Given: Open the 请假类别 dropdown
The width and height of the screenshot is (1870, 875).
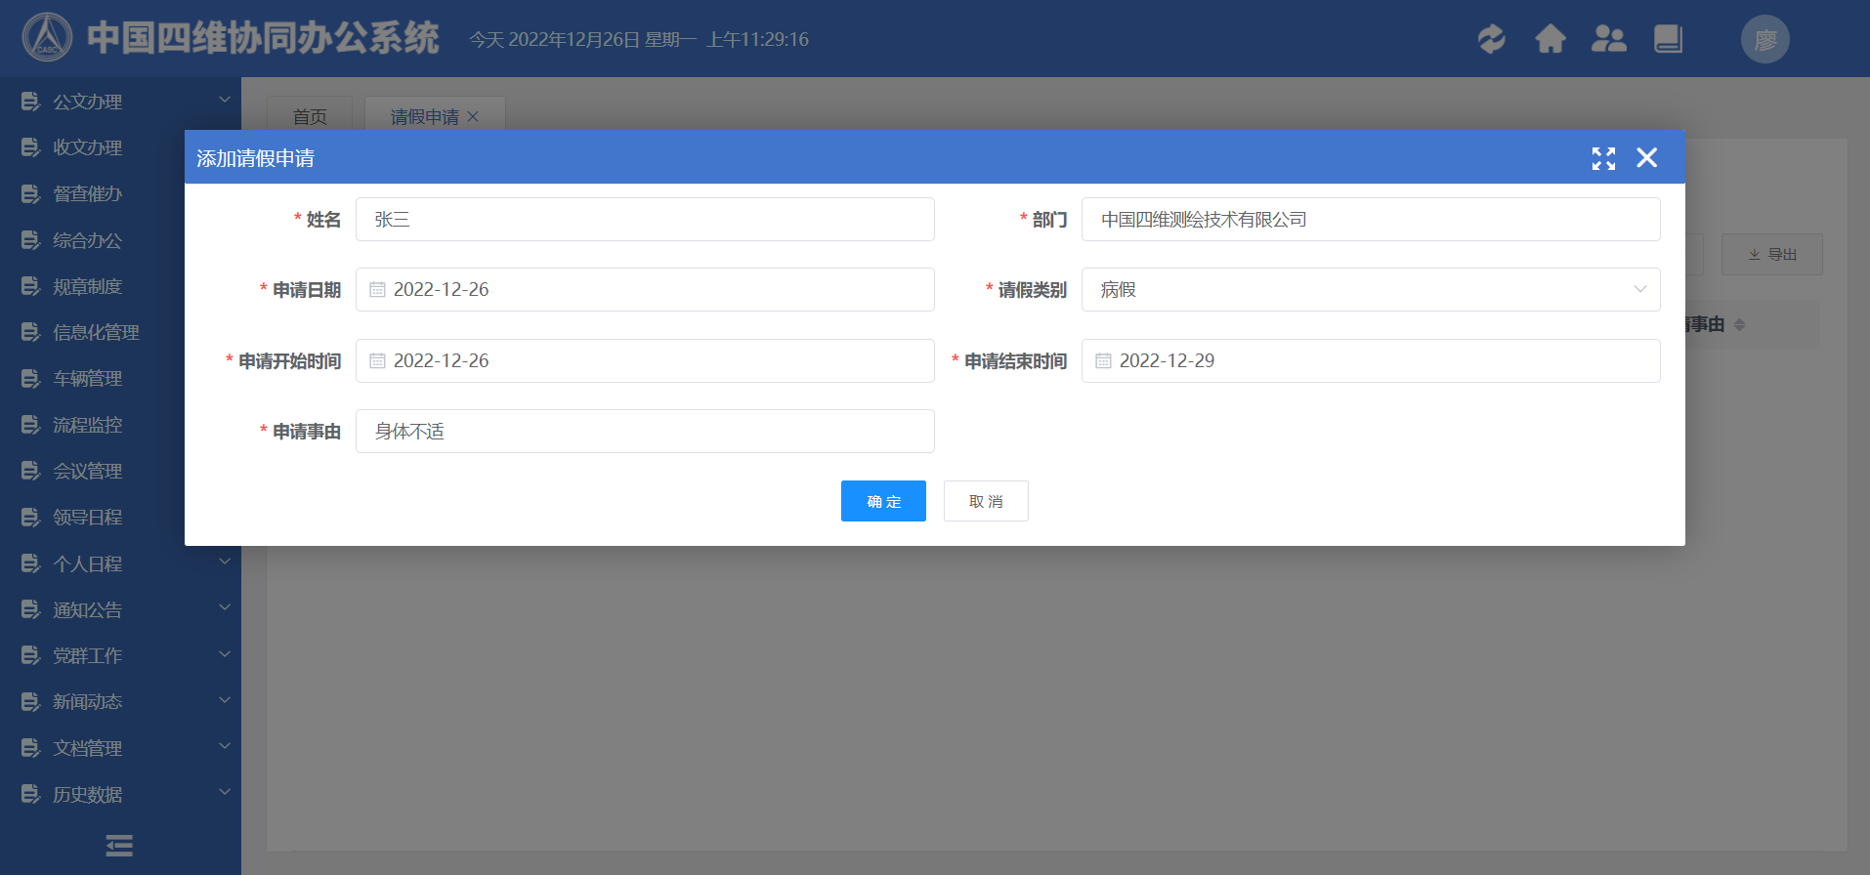Looking at the screenshot, I should (x=1370, y=290).
